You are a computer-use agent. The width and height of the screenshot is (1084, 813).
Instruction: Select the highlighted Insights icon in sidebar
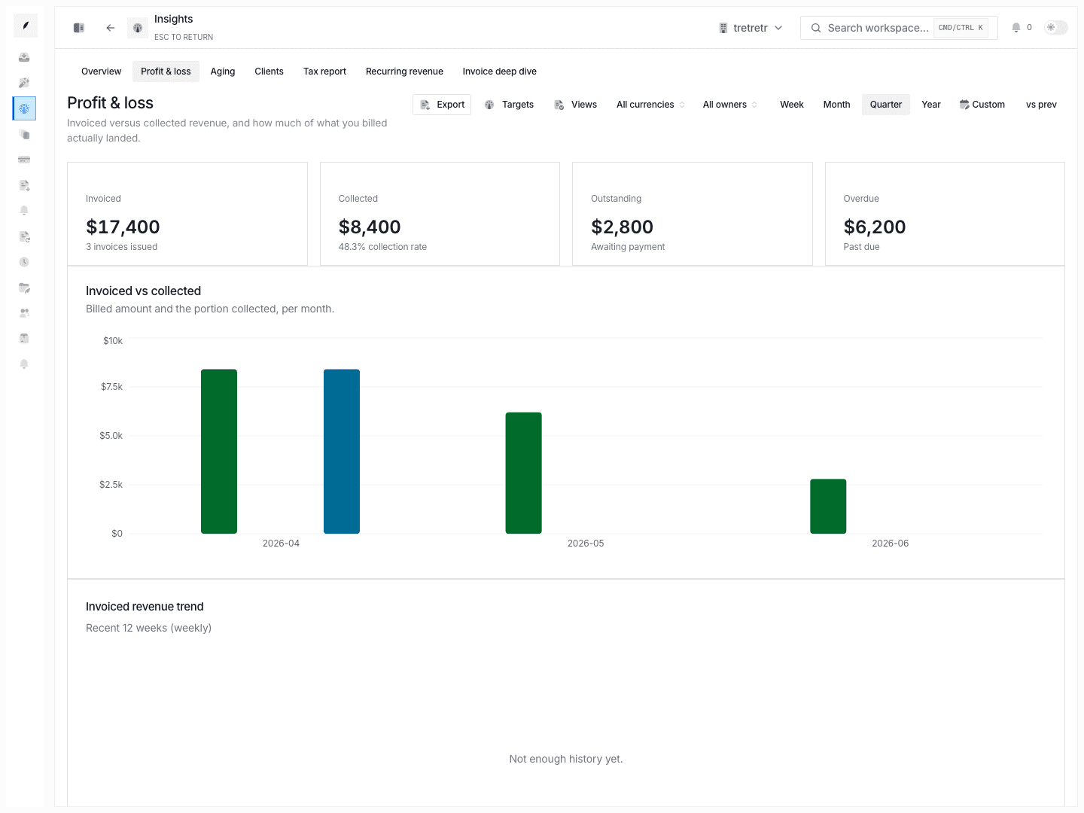24,108
